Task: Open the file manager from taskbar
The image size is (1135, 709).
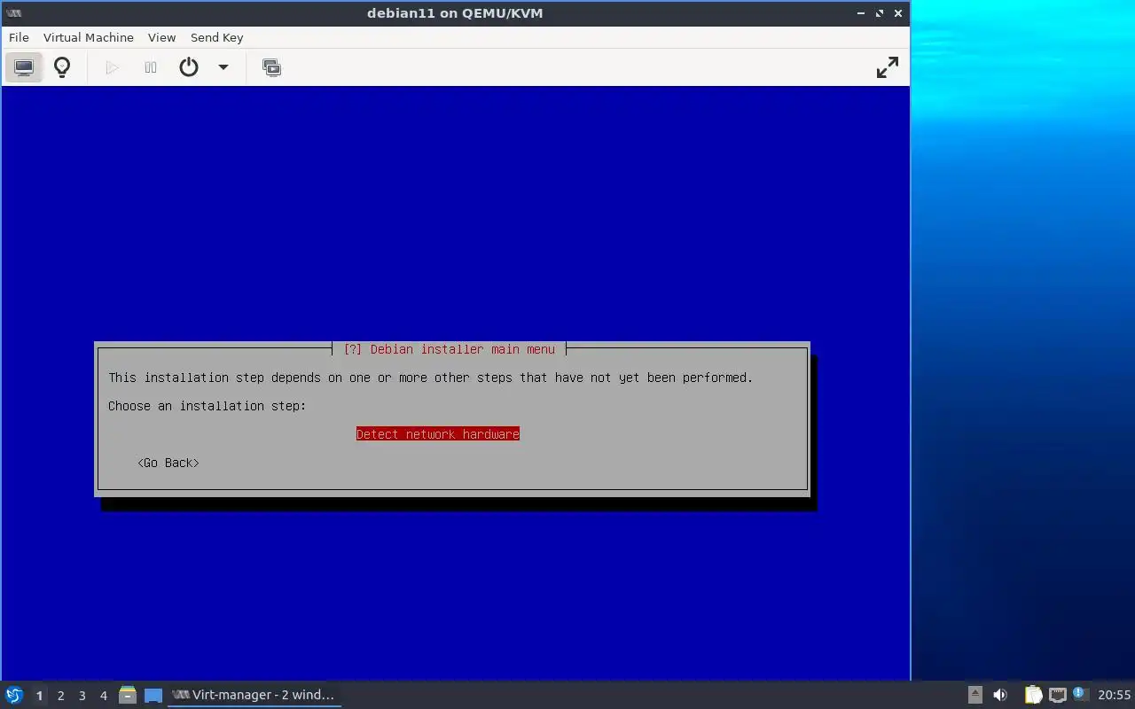Action: click(128, 695)
